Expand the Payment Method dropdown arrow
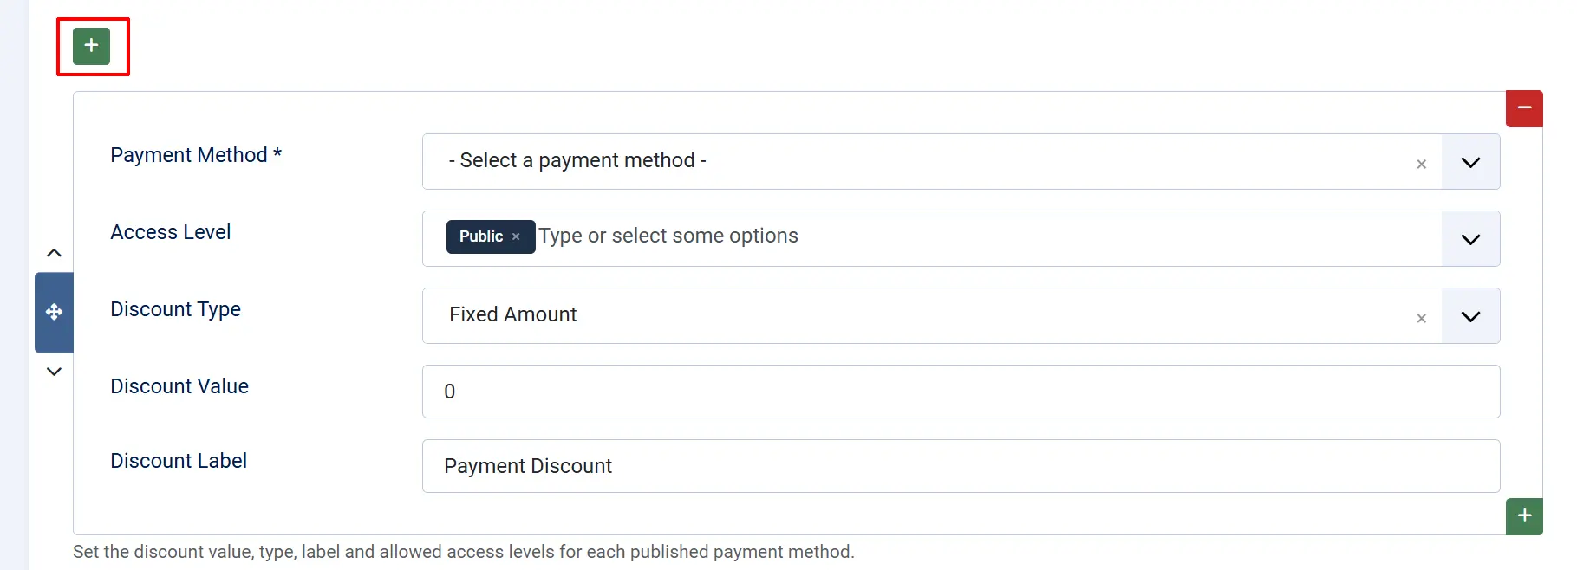This screenshot has width=1577, height=570. [1470, 162]
